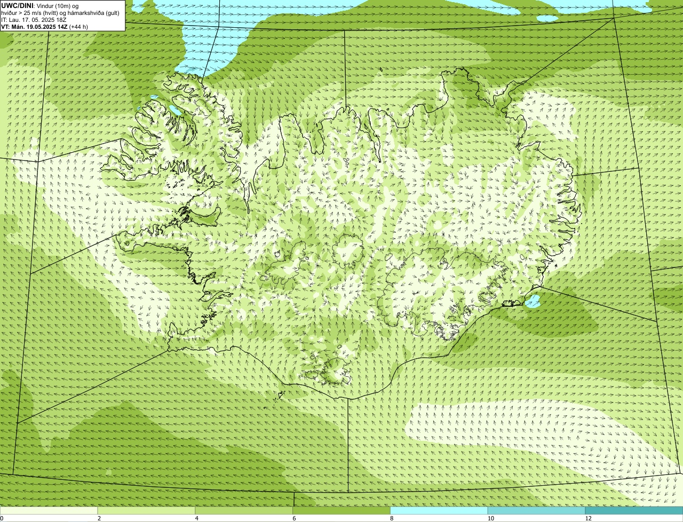
Task: Click the 10–12 m/s turquoise legend segment
Action: 536,511
